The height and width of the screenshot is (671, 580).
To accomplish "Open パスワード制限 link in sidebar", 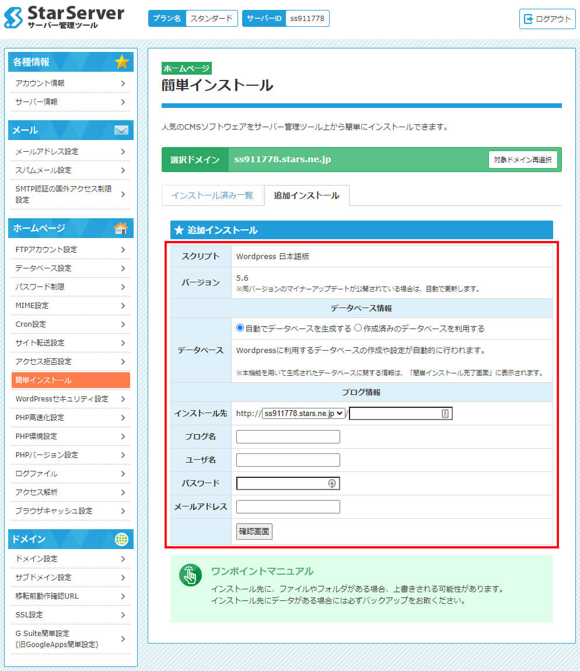I will pos(71,286).
